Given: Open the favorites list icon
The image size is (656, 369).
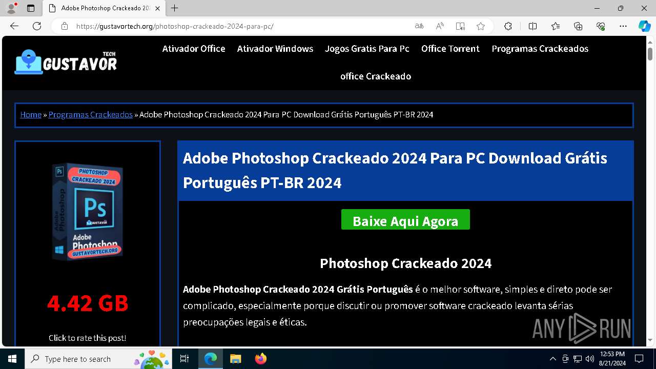Looking at the screenshot, I should tap(556, 26).
